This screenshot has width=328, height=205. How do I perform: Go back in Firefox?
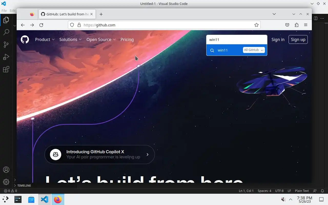pos(23,25)
